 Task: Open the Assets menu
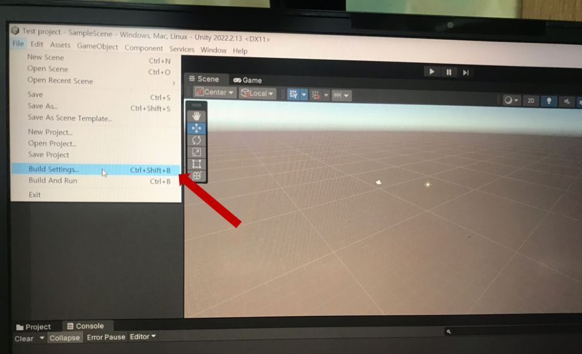(60, 45)
